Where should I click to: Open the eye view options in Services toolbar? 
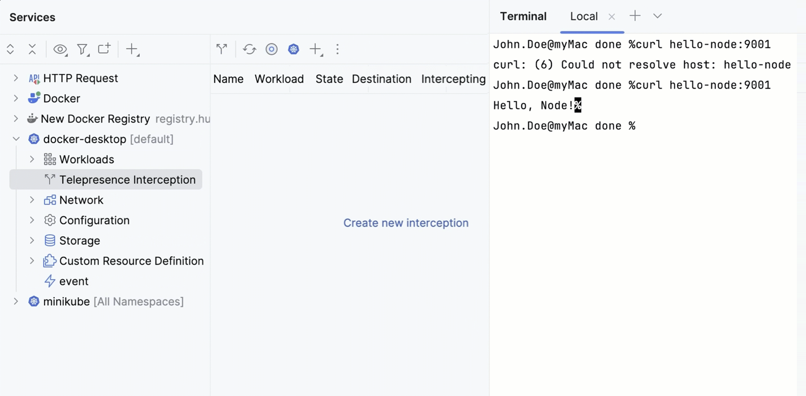[60, 49]
